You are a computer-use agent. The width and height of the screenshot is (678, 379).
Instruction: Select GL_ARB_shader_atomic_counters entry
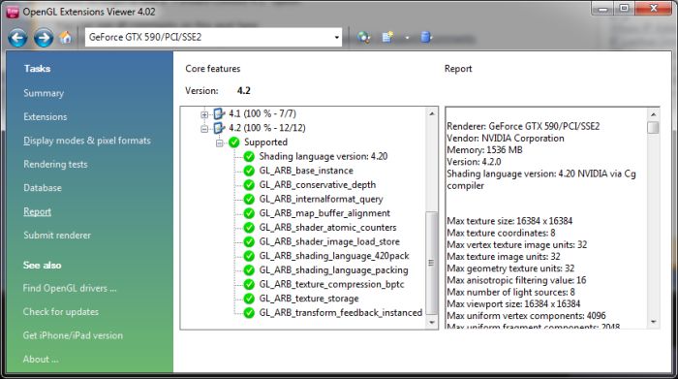pyautogui.click(x=327, y=228)
